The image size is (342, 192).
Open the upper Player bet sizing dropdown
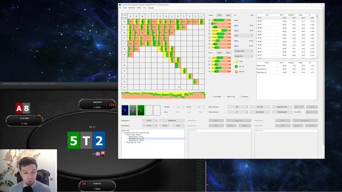pos(237,107)
